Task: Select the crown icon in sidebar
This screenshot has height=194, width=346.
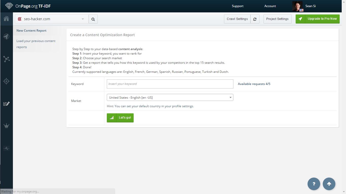Action: 6,126
